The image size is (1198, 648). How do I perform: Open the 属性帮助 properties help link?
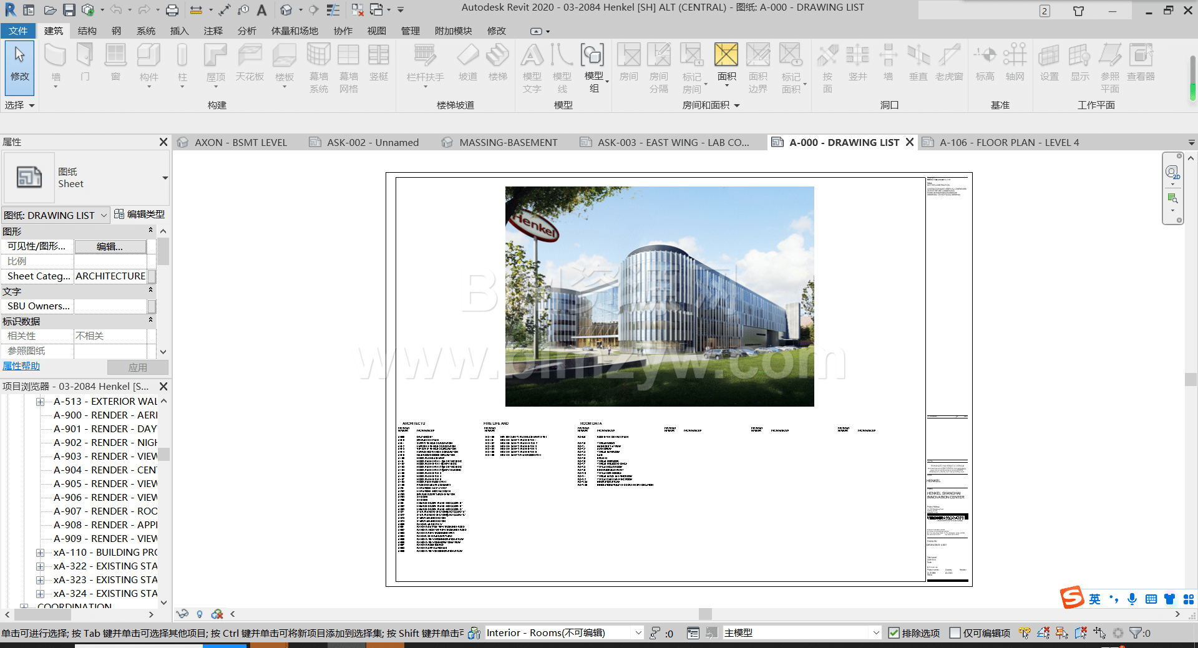(21, 366)
